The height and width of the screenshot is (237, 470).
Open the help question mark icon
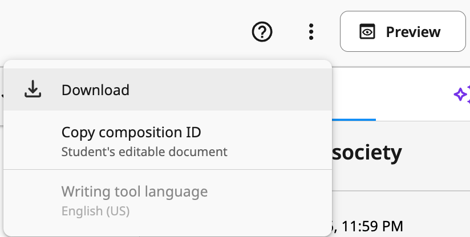click(x=262, y=31)
